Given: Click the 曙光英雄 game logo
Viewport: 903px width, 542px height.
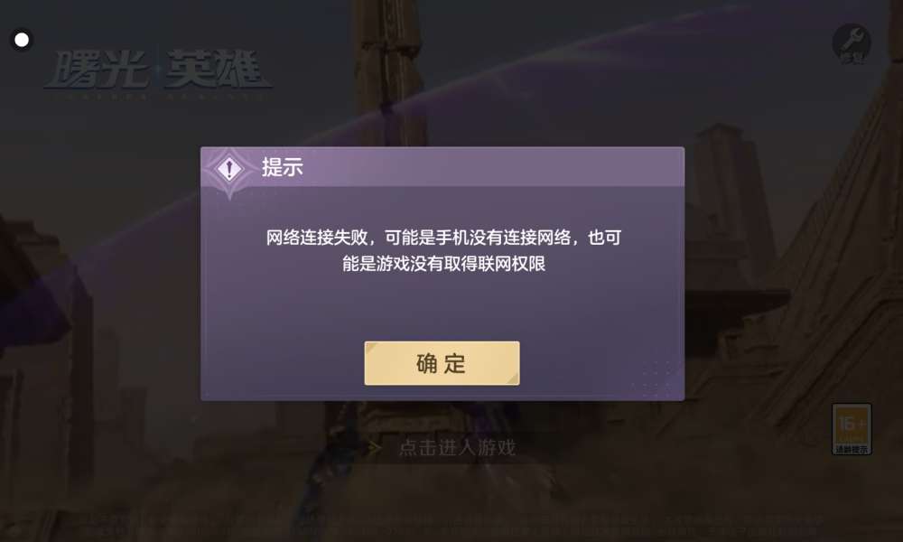Looking at the screenshot, I should point(158,70).
